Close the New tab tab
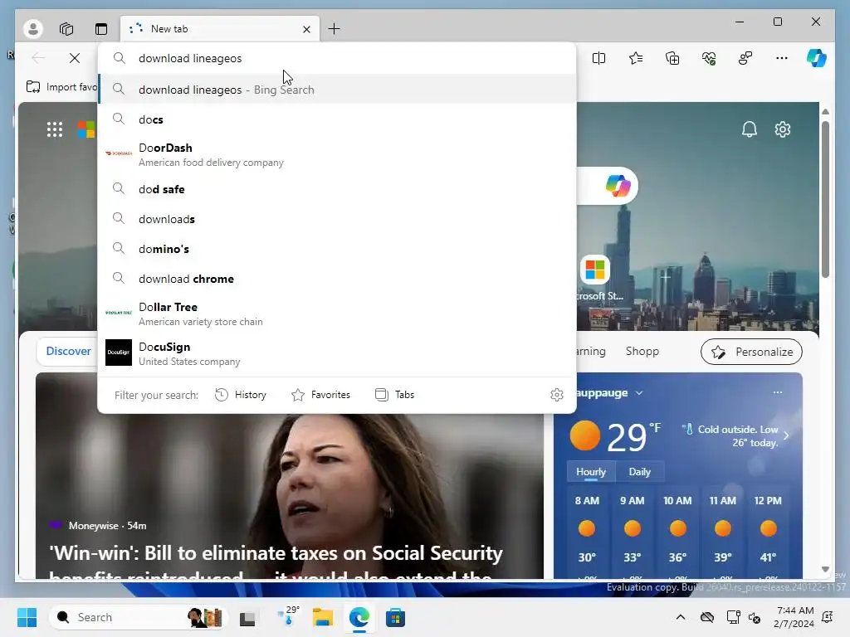This screenshot has width=850, height=637. [306, 29]
